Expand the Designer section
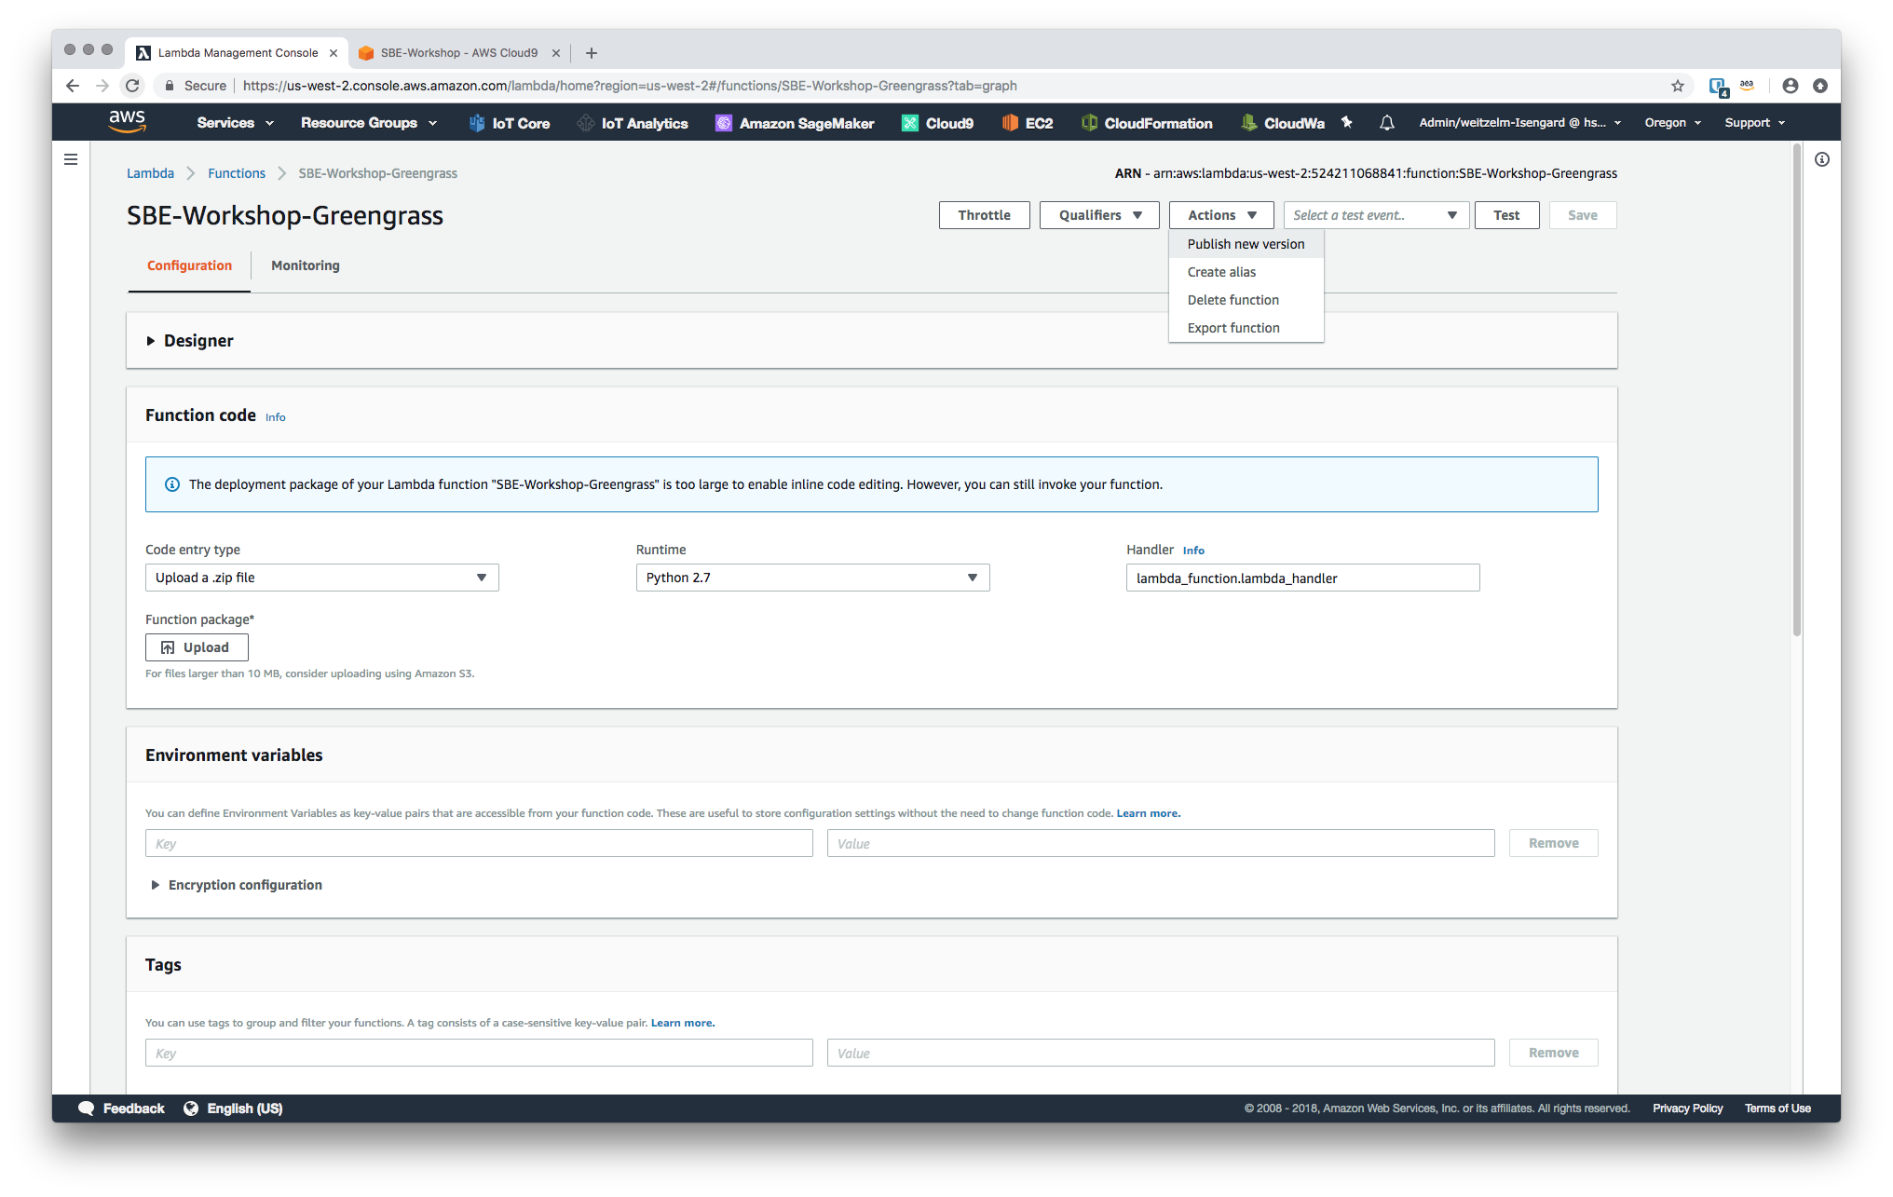This screenshot has height=1197, width=1893. pyautogui.click(x=190, y=341)
